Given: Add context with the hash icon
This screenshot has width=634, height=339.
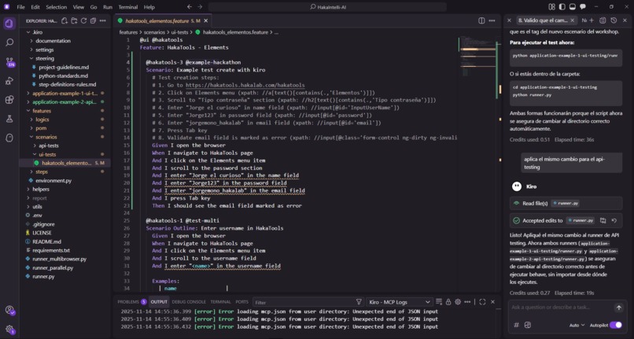Looking at the screenshot, I should [516, 325].
